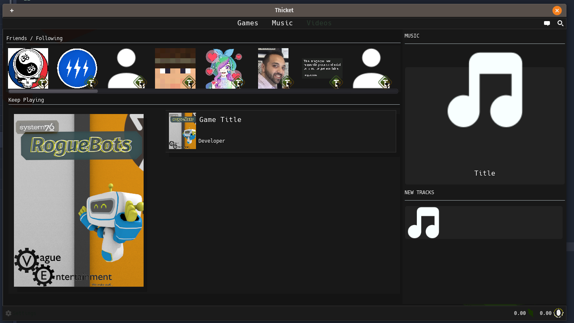Open the New Tracks music note item
Screen dimensions: 574x323
point(424,223)
